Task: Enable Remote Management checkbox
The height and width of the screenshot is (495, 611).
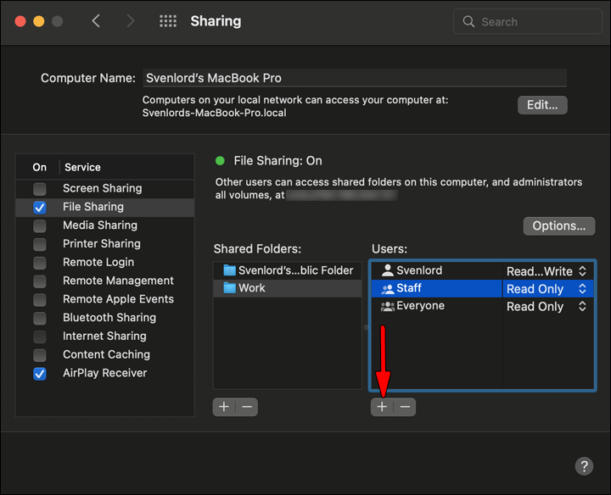Action: (x=40, y=281)
